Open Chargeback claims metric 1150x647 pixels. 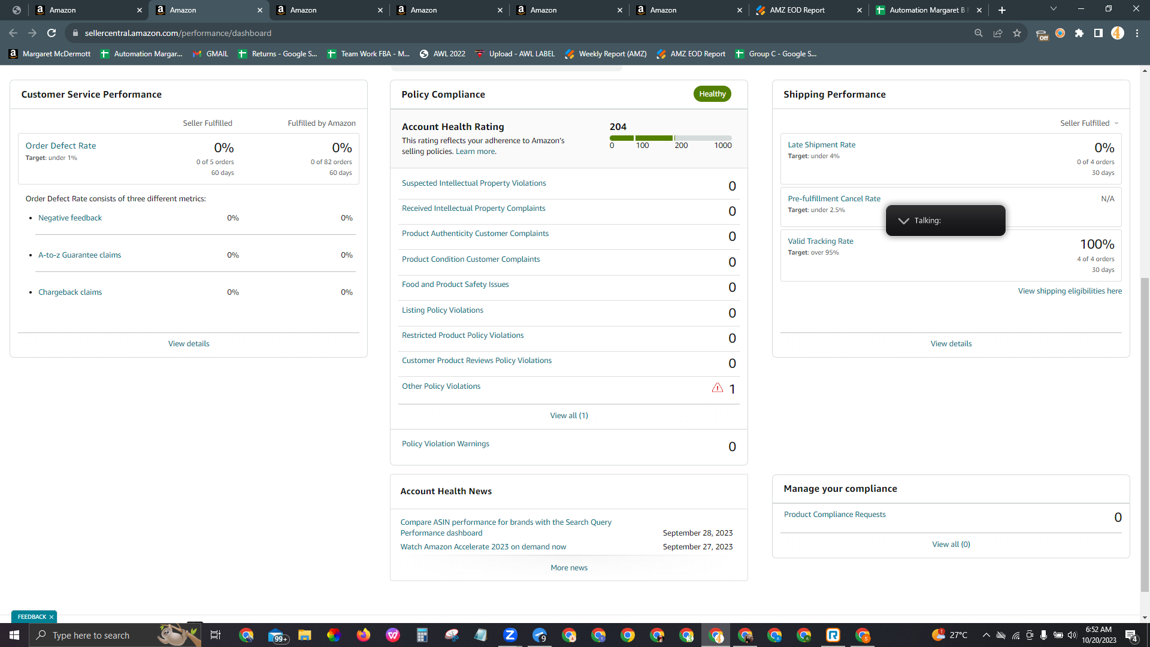(70, 292)
